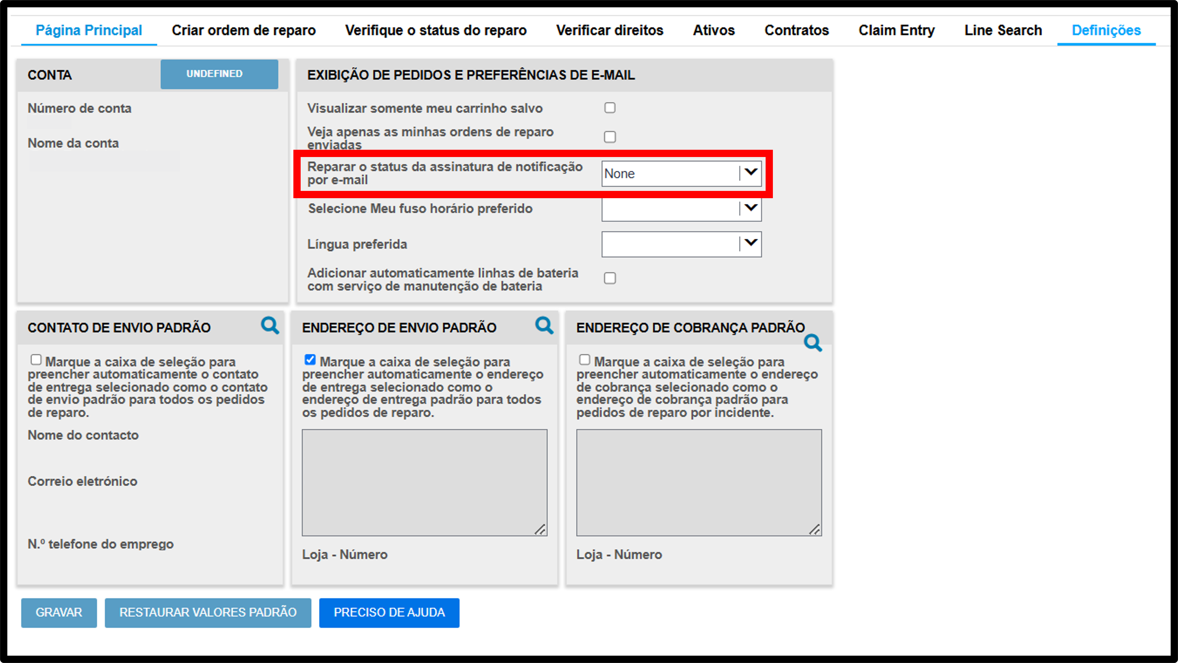This screenshot has height=663, width=1178.
Task: Toggle Visualizar somente meu carrinho salvo
Action: pos(610,108)
